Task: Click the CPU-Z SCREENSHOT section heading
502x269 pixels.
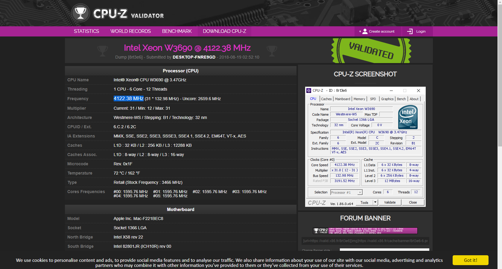Action: (365, 74)
